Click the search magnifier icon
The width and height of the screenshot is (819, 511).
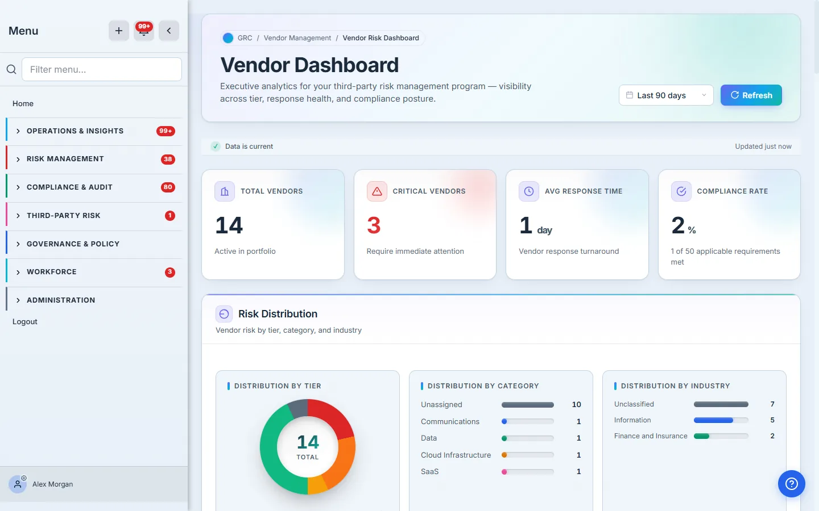pyautogui.click(x=11, y=69)
